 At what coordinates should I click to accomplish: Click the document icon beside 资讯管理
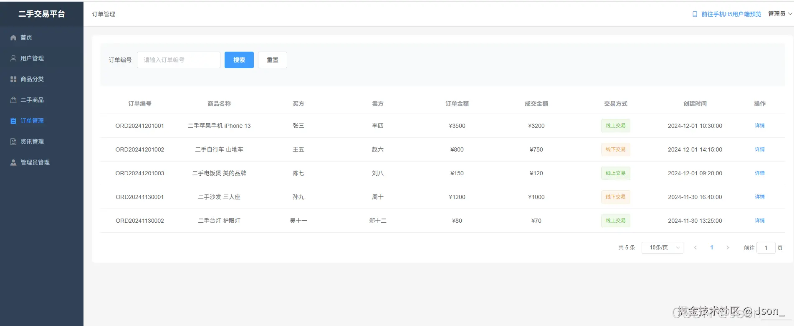point(13,142)
